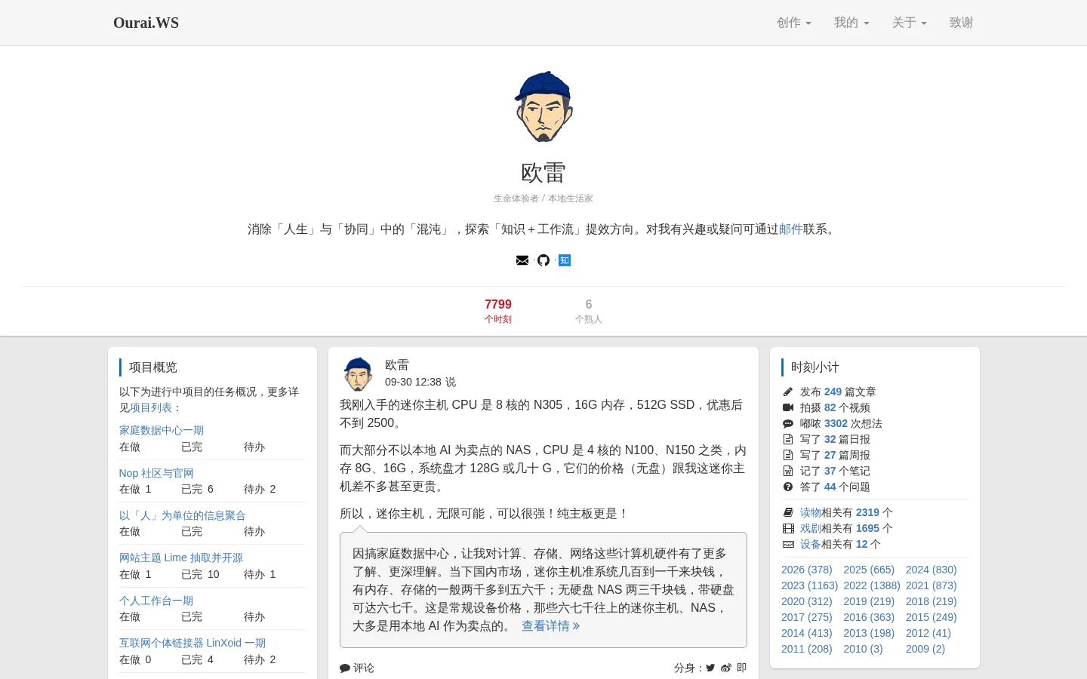The height and width of the screenshot is (679, 1087).
Task: Expand the 创作 dropdown menu
Action: click(x=794, y=23)
